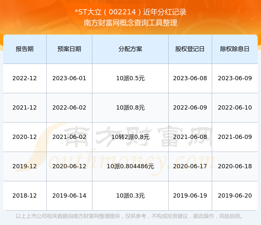Image resolution: width=261 pixels, height=225 pixels.
Task: Select the '除权除息日' column header
Action: [235, 49]
